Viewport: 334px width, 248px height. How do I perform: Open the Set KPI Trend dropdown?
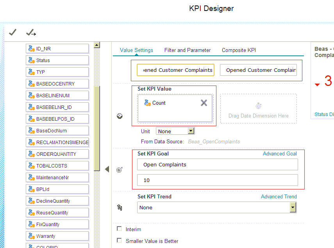pos(293,207)
